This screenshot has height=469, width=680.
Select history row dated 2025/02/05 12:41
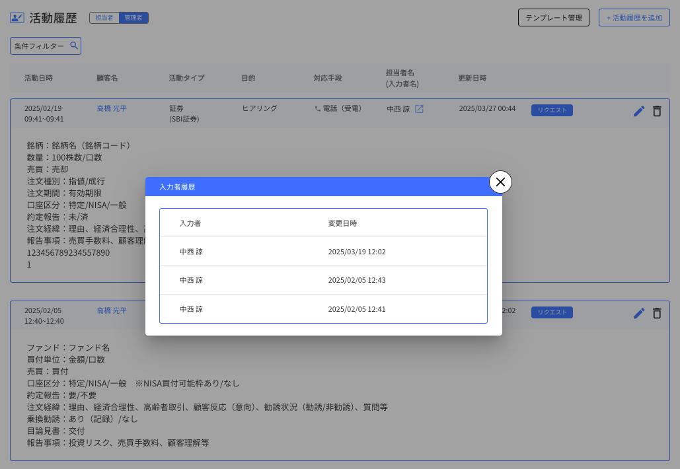coord(324,309)
